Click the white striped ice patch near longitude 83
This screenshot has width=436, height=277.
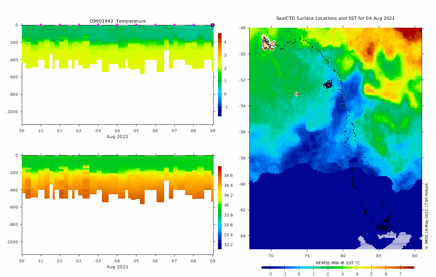pyautogui.click(x=365, y=243)
